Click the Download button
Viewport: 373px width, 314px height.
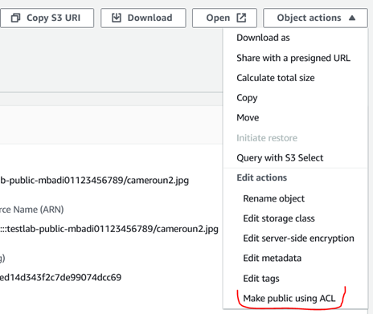(143, 18)
